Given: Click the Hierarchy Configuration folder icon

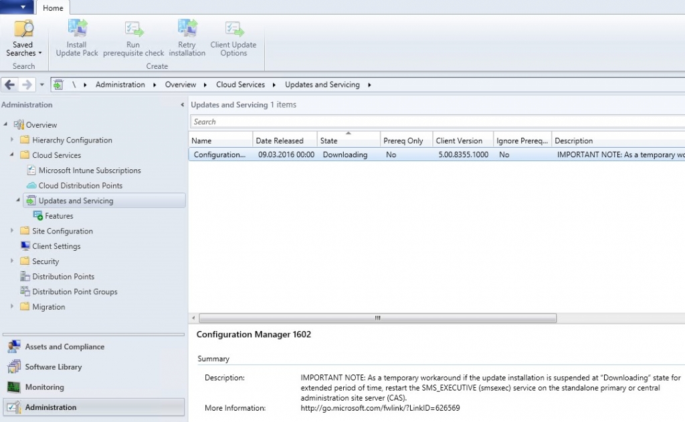Looking at the screenshot, I should (25, 140).
